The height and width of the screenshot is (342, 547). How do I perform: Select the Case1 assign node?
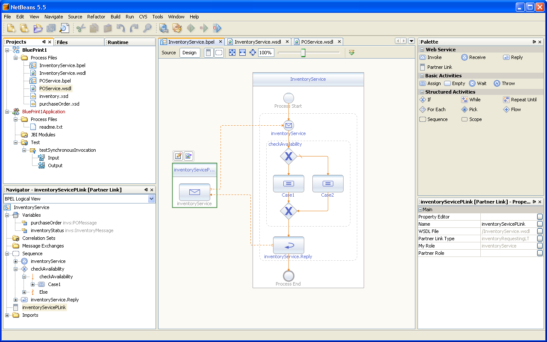coord(288,184)
